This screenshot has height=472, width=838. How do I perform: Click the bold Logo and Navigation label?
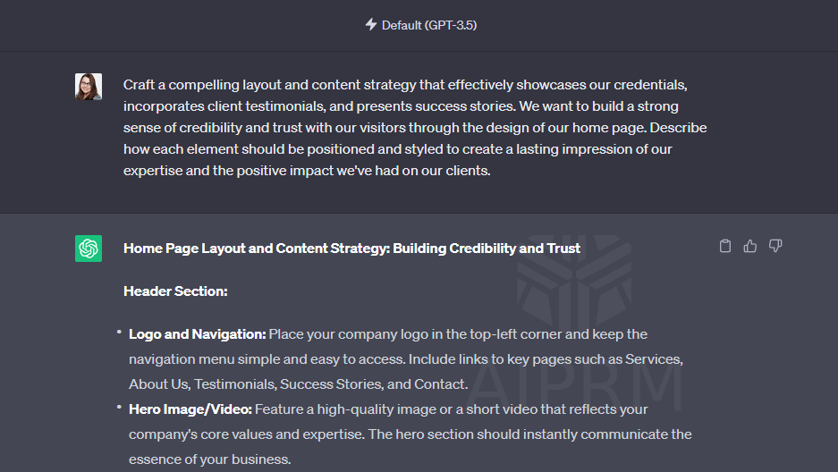198,334
